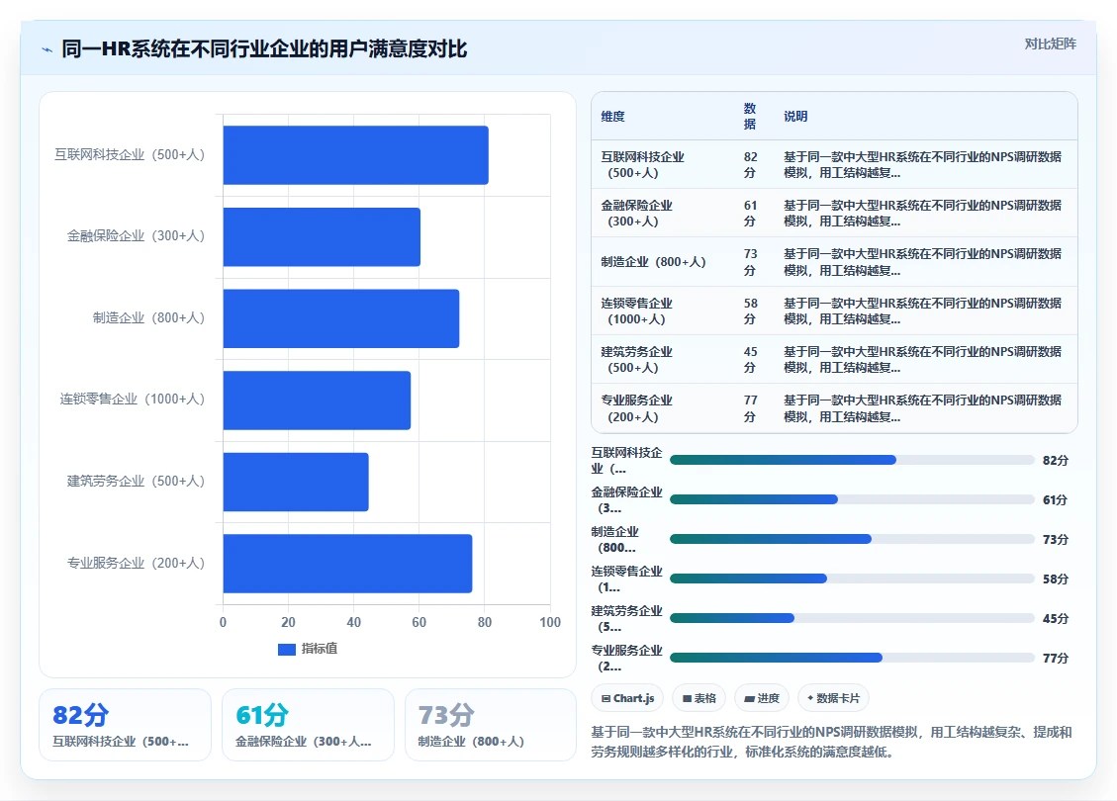Click the 45分 value in the table
The image size is (1117, 801).
click(750, 360)
